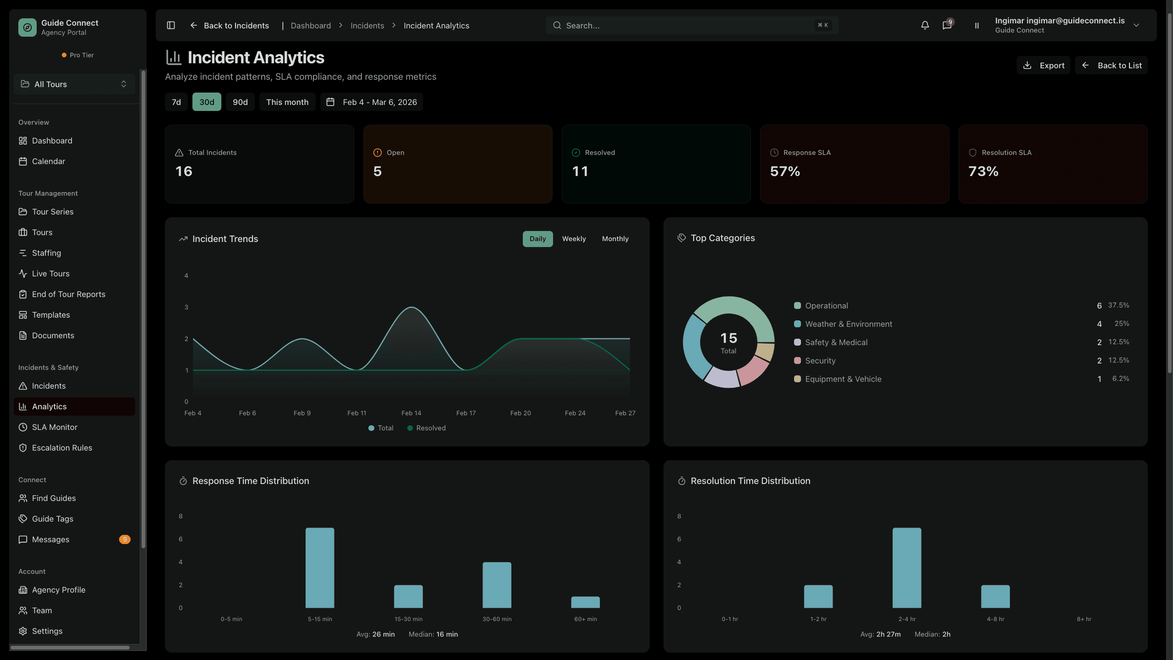This screenshot has height=660, width=1173.
Task: Open Guide Tags section
Action: point(52,519)
